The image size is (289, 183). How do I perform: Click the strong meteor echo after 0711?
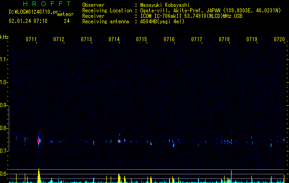pyautogui.click(x=39, y=141)
